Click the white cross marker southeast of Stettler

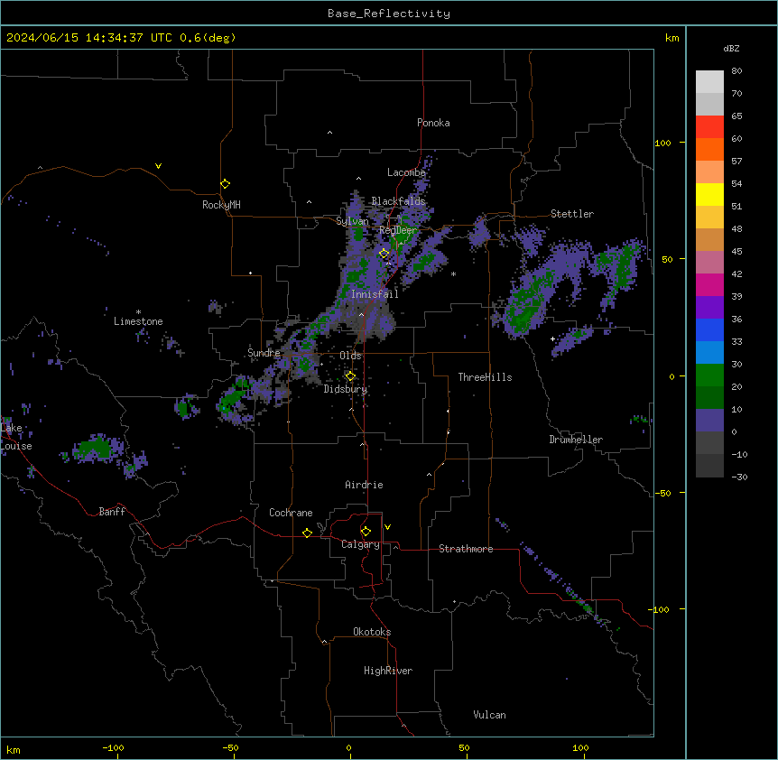552,338
